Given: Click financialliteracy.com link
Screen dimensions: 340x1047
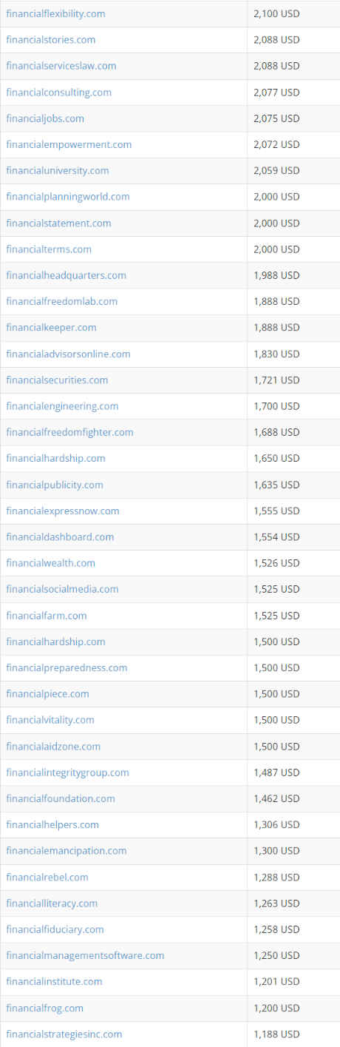Looking at the screenshot, I should click(52, 903).
